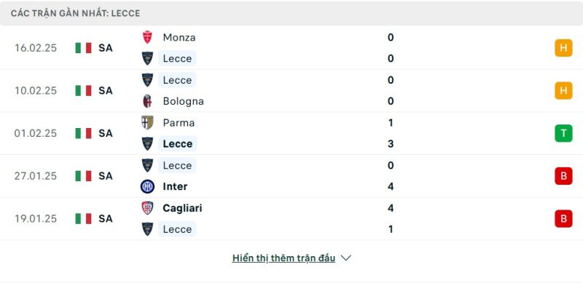This screenshot has width=583, height=283.
Task: Expand more matches with the chevron arrow
Action: 345,258
